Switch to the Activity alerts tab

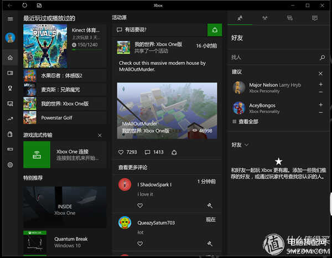[315, 18]
